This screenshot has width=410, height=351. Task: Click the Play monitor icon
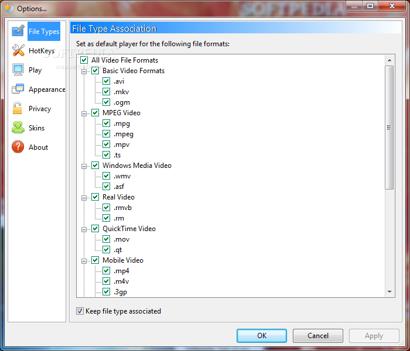point(18,70)
